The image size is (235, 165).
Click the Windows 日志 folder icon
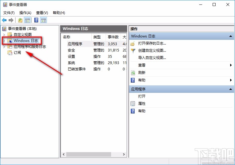pyautogui.click(x=10, y=40)
